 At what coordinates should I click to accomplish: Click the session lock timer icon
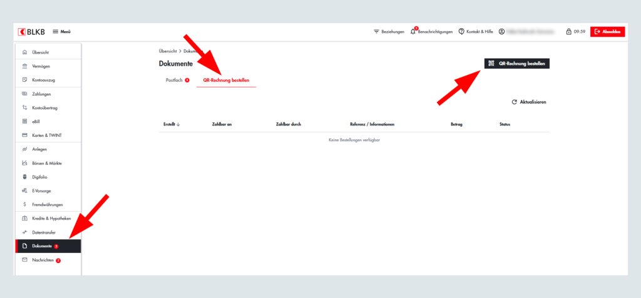tap(568, 31)
